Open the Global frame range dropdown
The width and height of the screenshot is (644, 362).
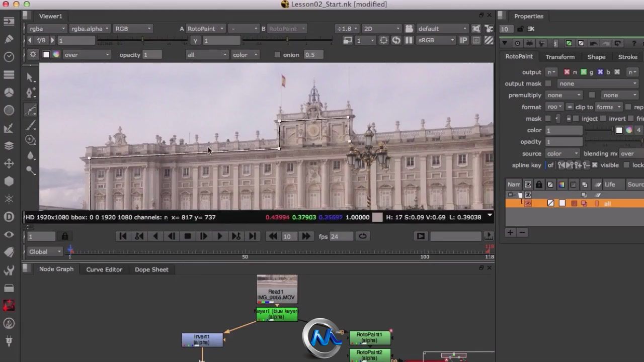45,251
